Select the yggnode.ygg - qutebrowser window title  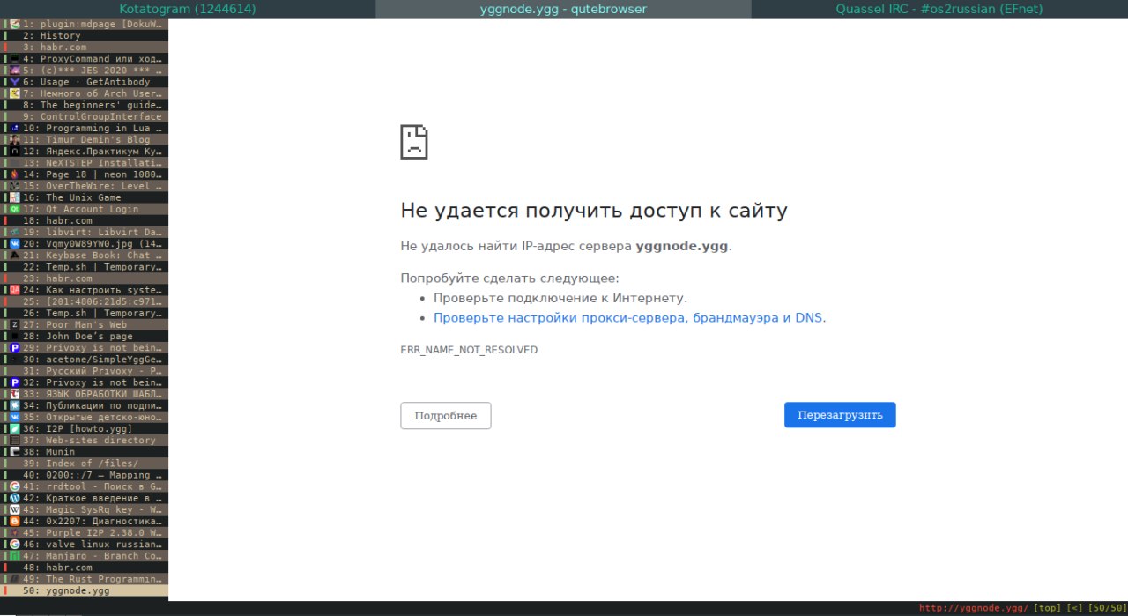click(564, 9)
